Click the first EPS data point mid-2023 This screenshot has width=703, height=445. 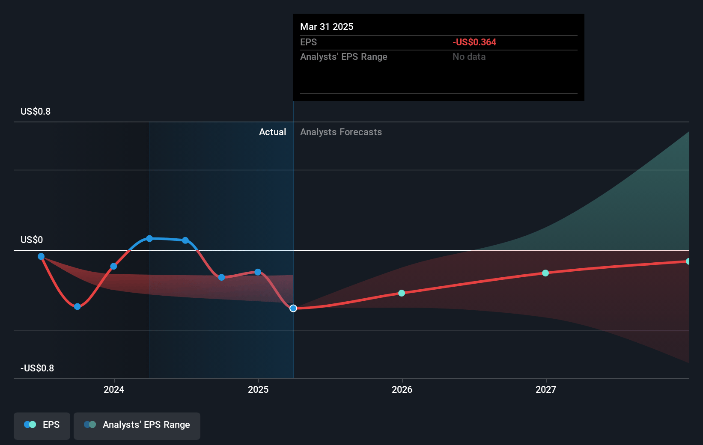coord(41,256)
